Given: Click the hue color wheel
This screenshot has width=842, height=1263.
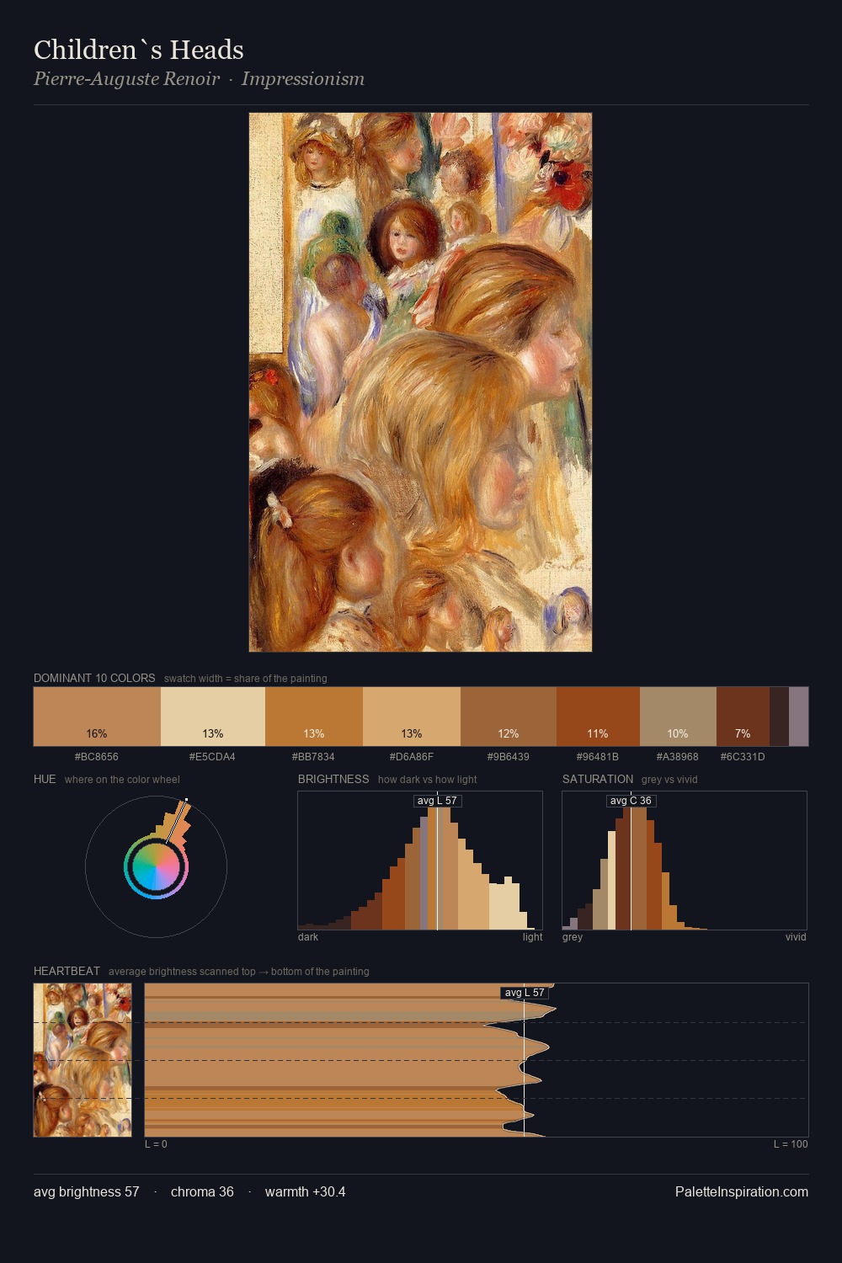Looking at the screenshot, I should pos(156,866).
